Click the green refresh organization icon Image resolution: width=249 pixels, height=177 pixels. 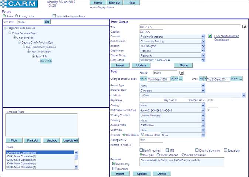[209, 36]
